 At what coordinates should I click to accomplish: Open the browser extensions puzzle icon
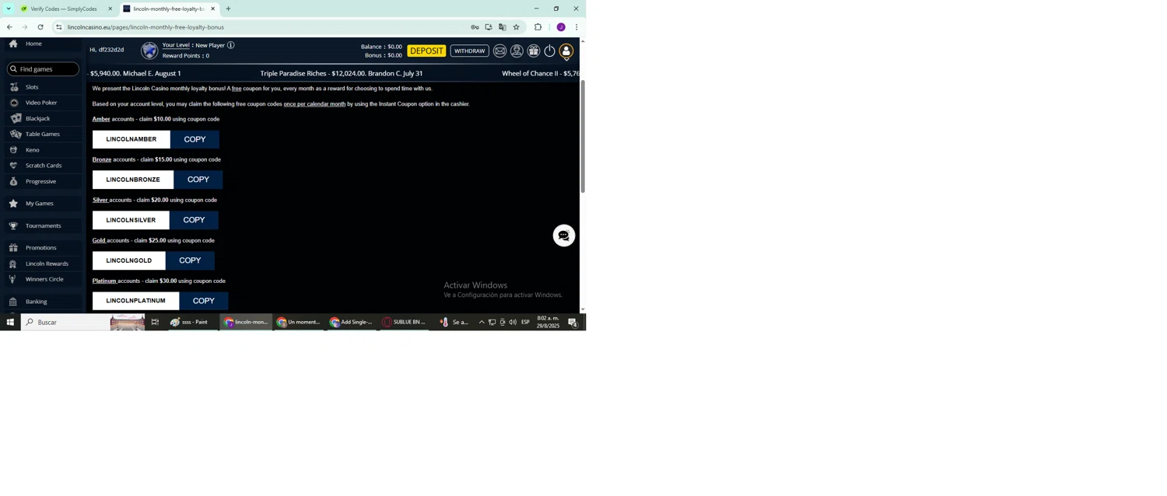(538, 27)
